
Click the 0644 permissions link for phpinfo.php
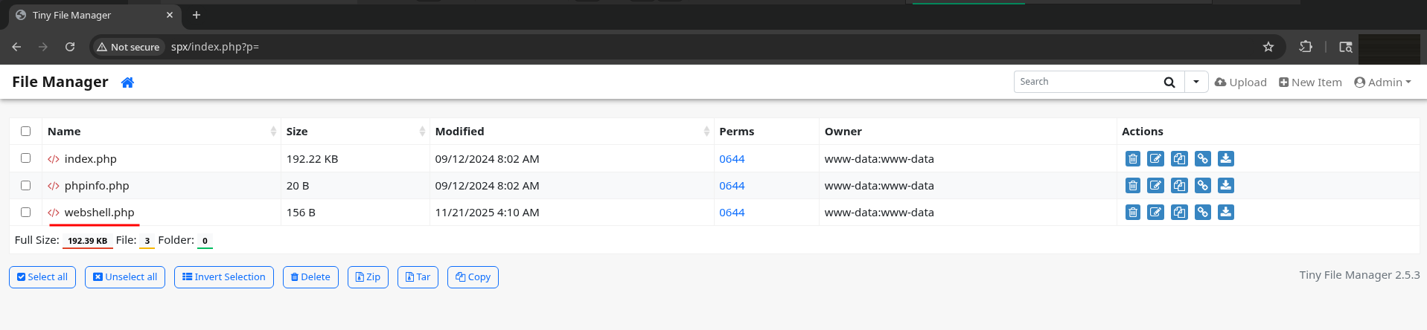[732, 186]
